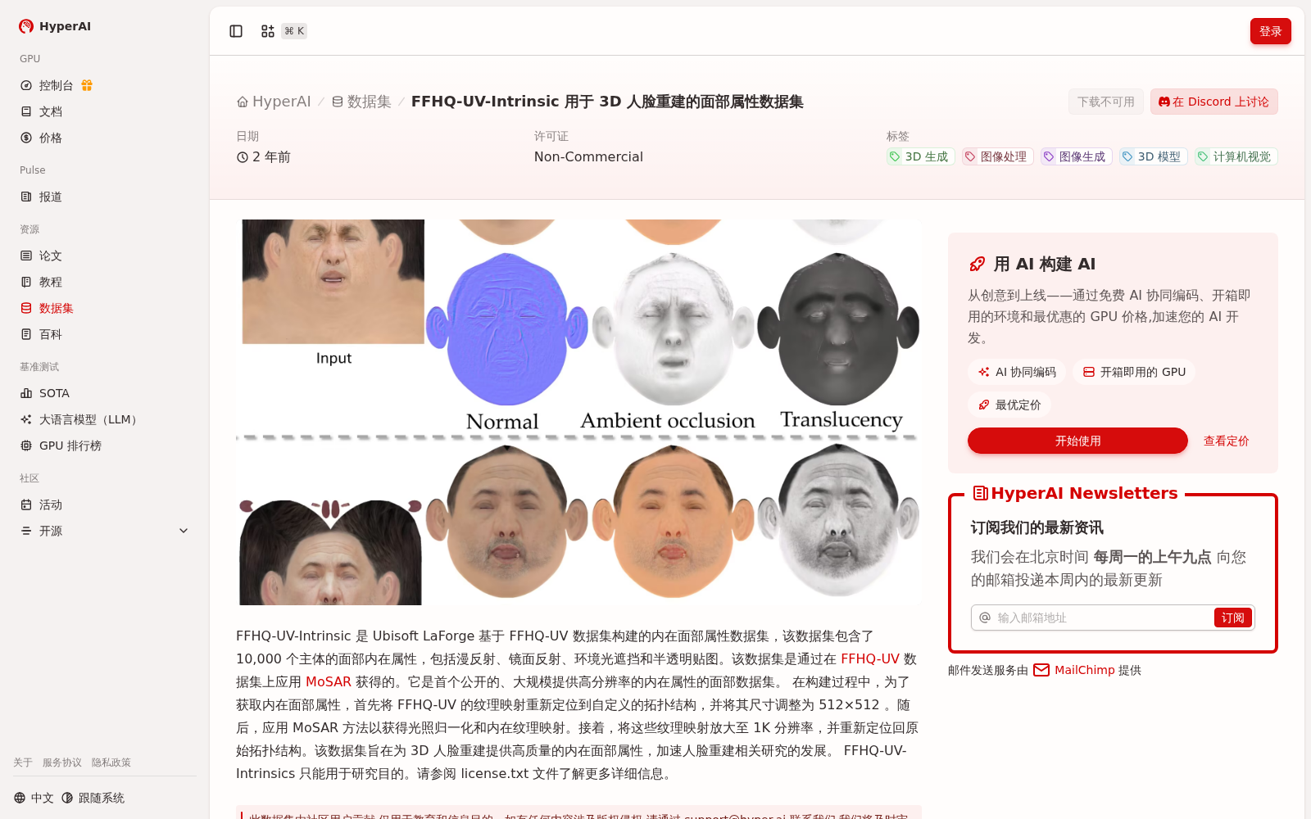Screen dimensions: 1311x819
Task: Click the 订阅 subscribe button
Action: point(1232,618)
